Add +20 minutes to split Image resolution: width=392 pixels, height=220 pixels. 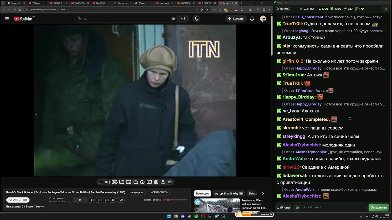pyautogui.click(x=121, y=200)
